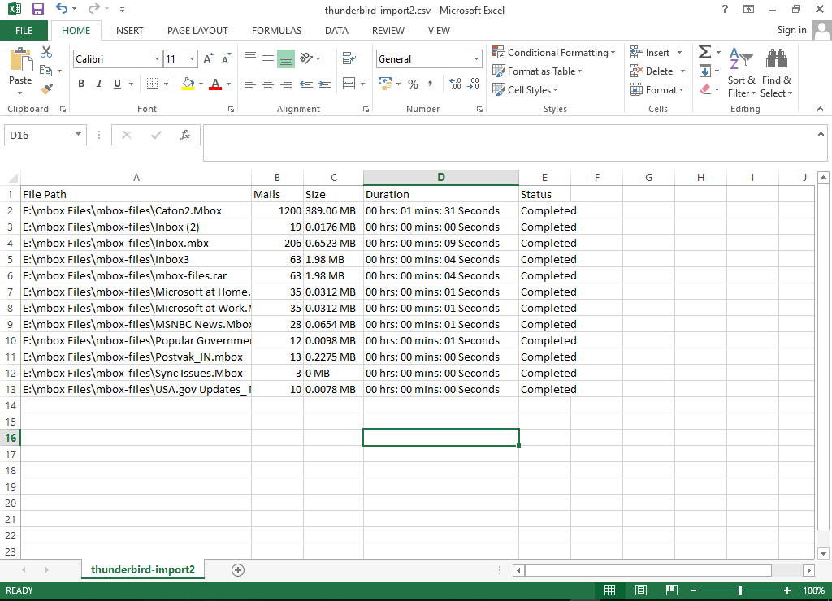
Task: Switch to the INSERT ribbon tab
Action: (128, 31)
